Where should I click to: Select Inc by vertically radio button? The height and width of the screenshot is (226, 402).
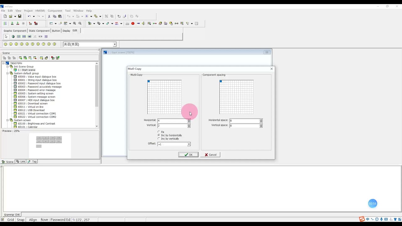click(x=159, y=139)
